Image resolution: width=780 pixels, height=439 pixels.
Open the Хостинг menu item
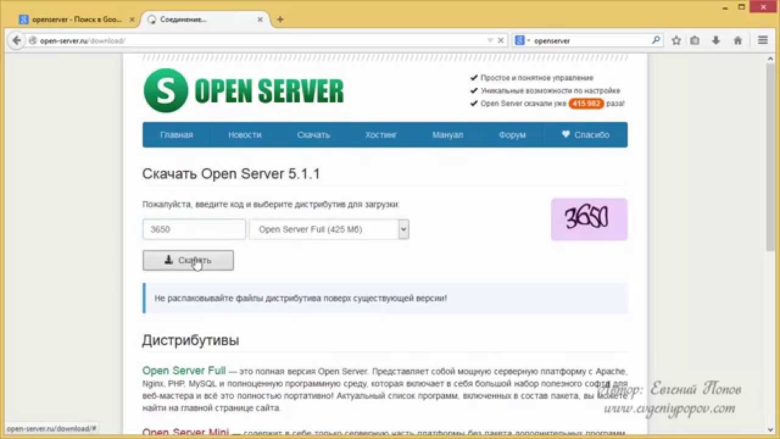[381, 135]
